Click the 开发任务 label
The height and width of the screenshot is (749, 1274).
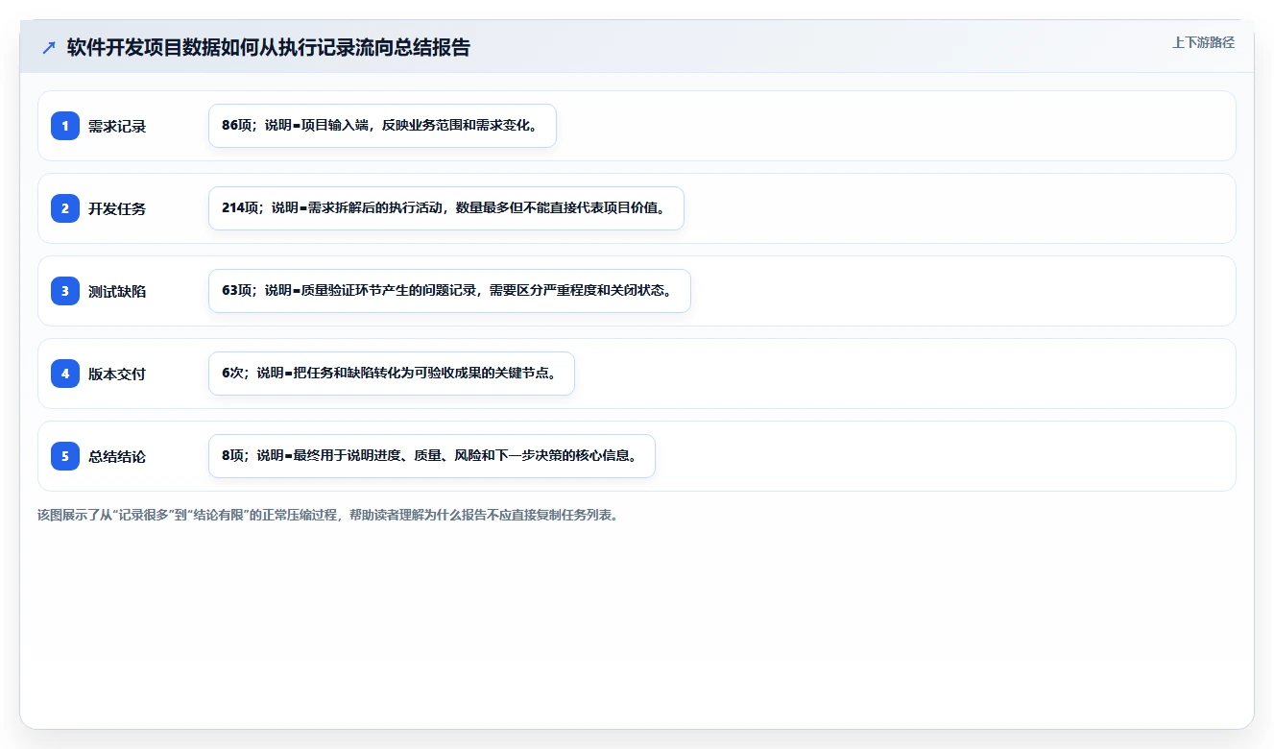click(117, 208)
